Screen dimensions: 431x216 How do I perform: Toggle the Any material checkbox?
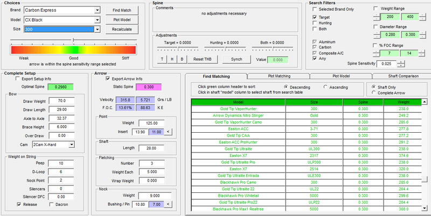(x=315, y=59)
